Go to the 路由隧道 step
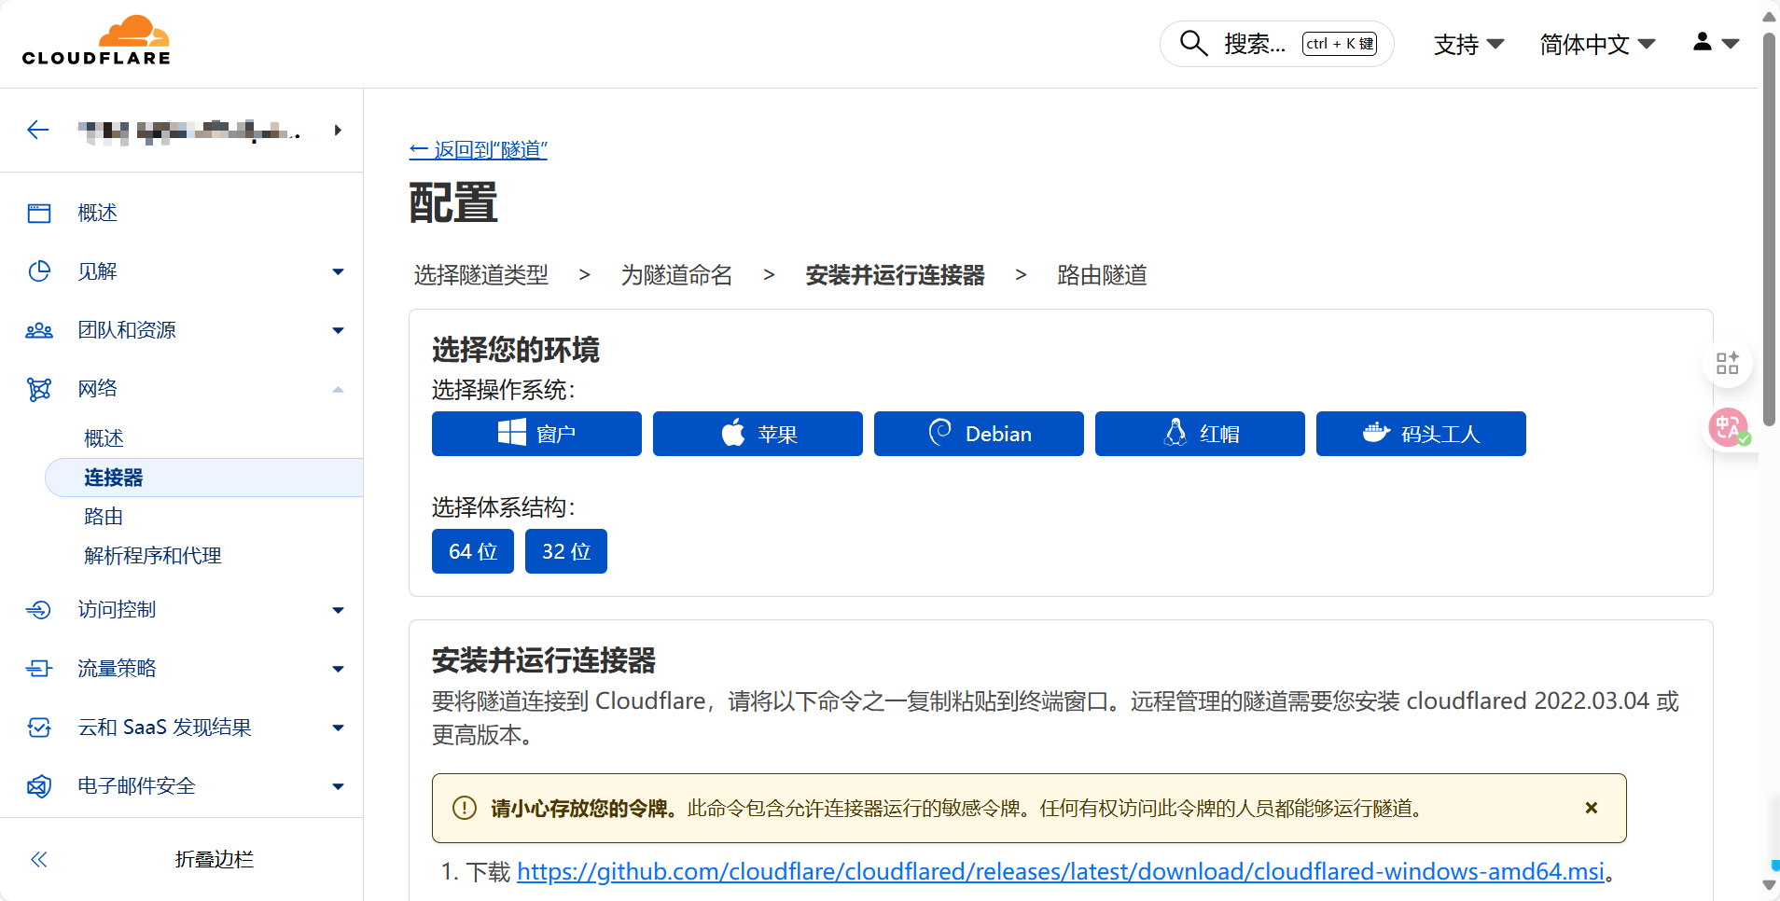 (1103, 275)
